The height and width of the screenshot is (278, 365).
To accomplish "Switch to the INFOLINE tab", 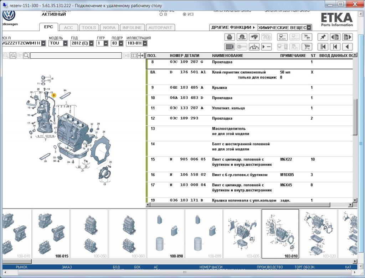I will tap(132, 28).
